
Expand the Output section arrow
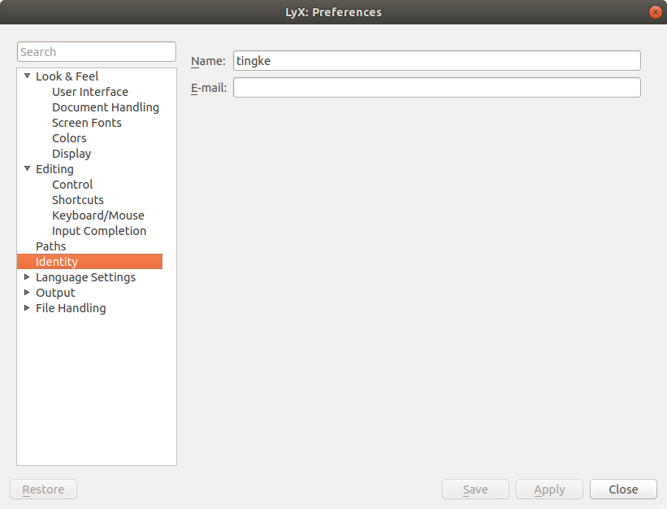[x=27, y=293]
